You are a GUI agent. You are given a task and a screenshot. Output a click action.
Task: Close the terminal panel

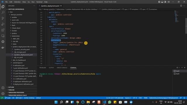click(185, 68)
